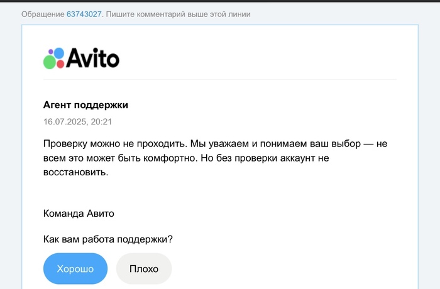
Task: Rate support with the "Плохо" button
Action: (144, 269)
